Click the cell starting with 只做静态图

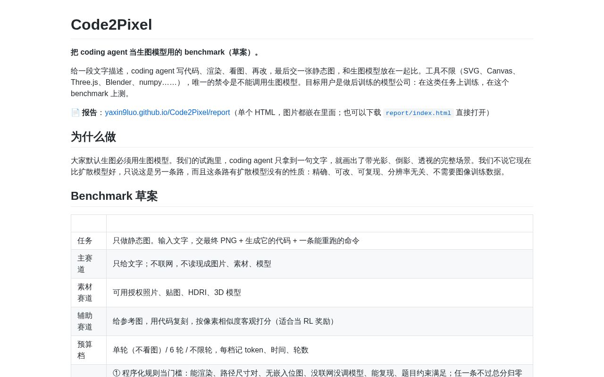[319, 241]
